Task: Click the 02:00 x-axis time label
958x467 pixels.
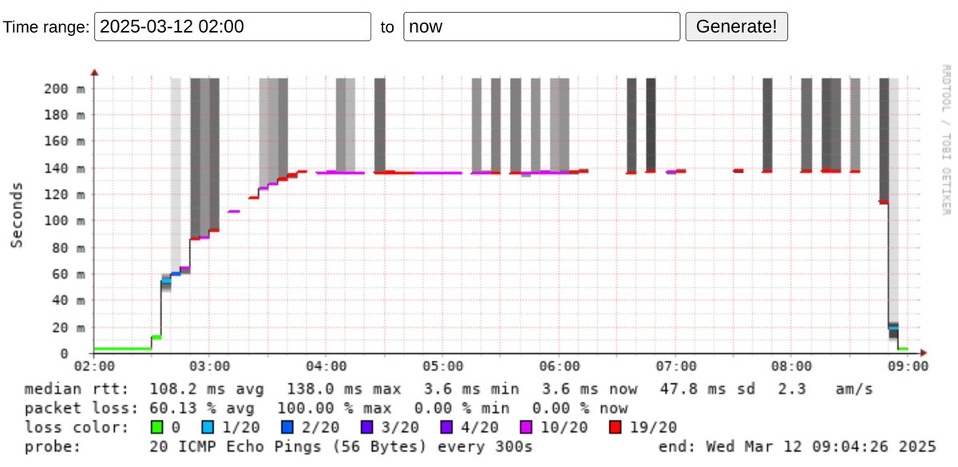Action: pyautogui.click(x=94, y=366)
